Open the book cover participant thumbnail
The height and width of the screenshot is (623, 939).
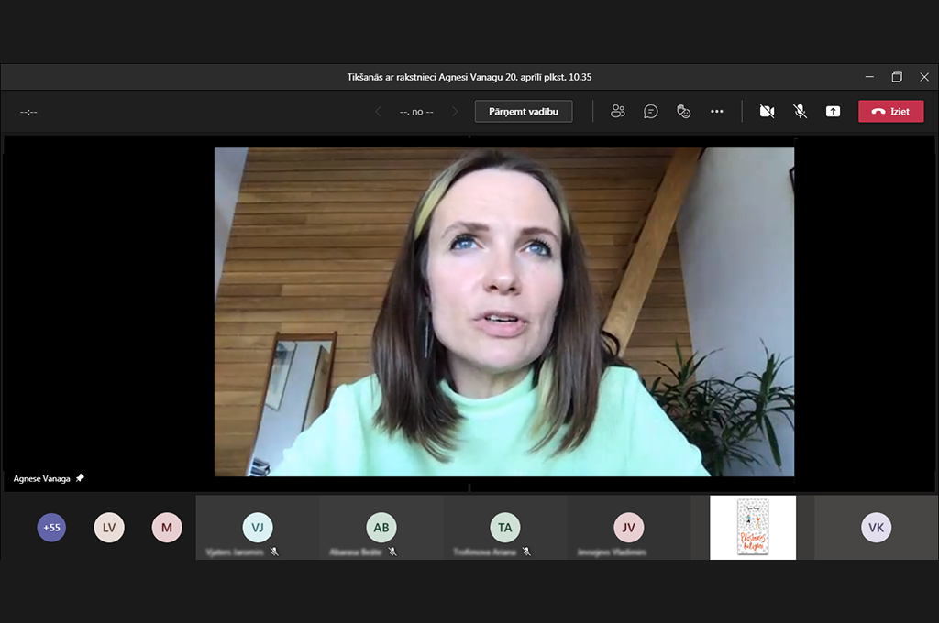pyautogui.click(x=753, y=527)
